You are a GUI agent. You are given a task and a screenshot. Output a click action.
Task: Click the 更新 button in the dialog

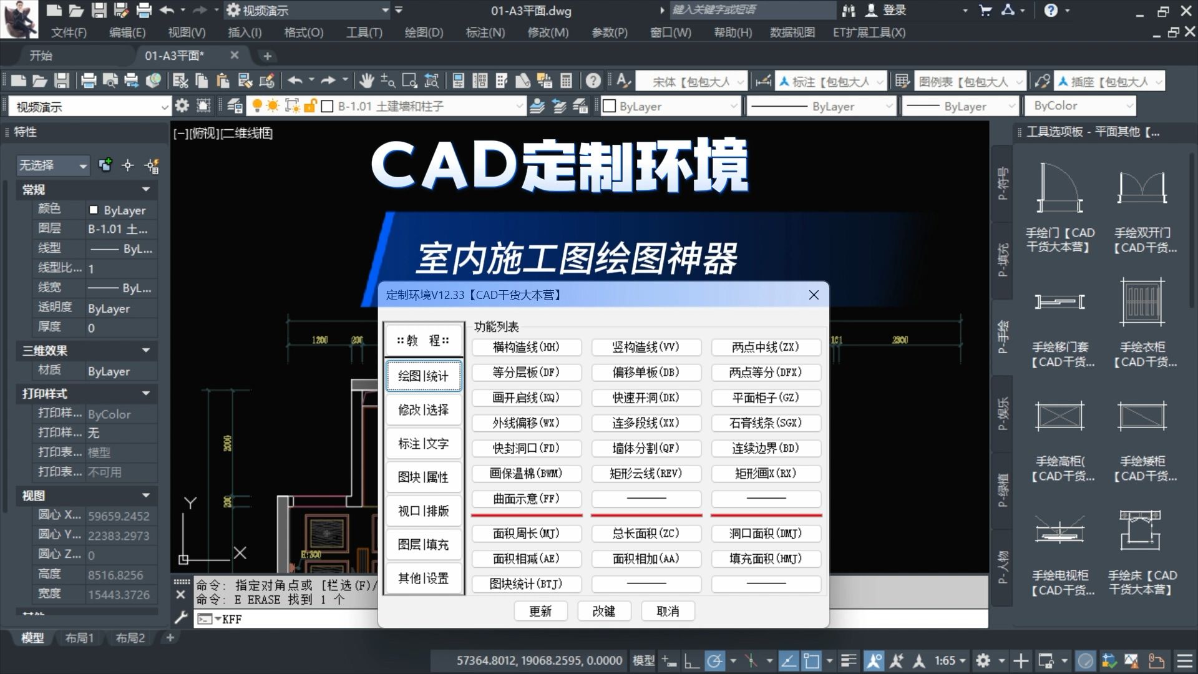pyautogui.click(x=540, y=611)
